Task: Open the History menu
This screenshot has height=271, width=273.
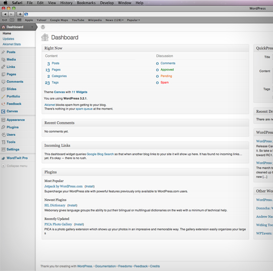Action: [67, 3]
